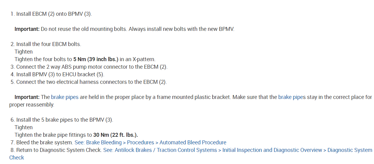Select step 2 'Install the four EBCM bolts'
This screenshot has width=374, height=164.
point(48,44)
